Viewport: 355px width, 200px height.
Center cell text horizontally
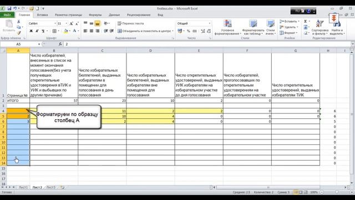pos(91,31)
